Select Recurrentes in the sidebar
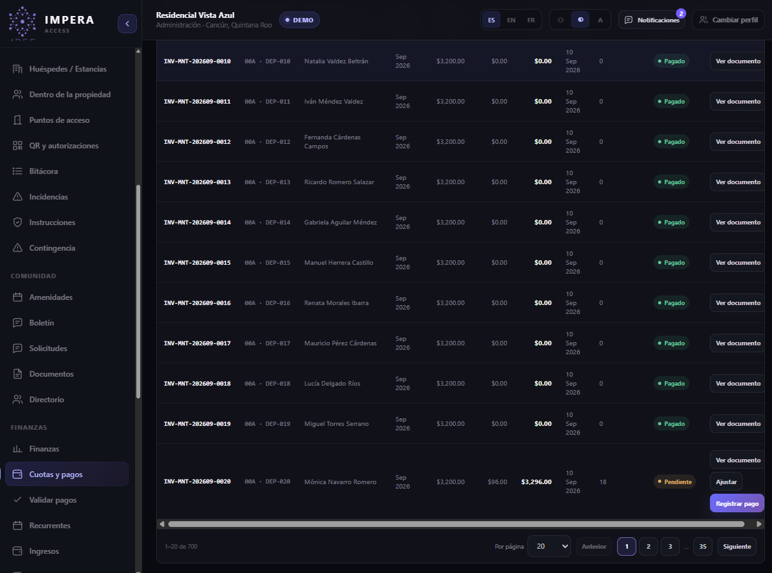This screenshot has height=573, width=772. click(67, 526)
